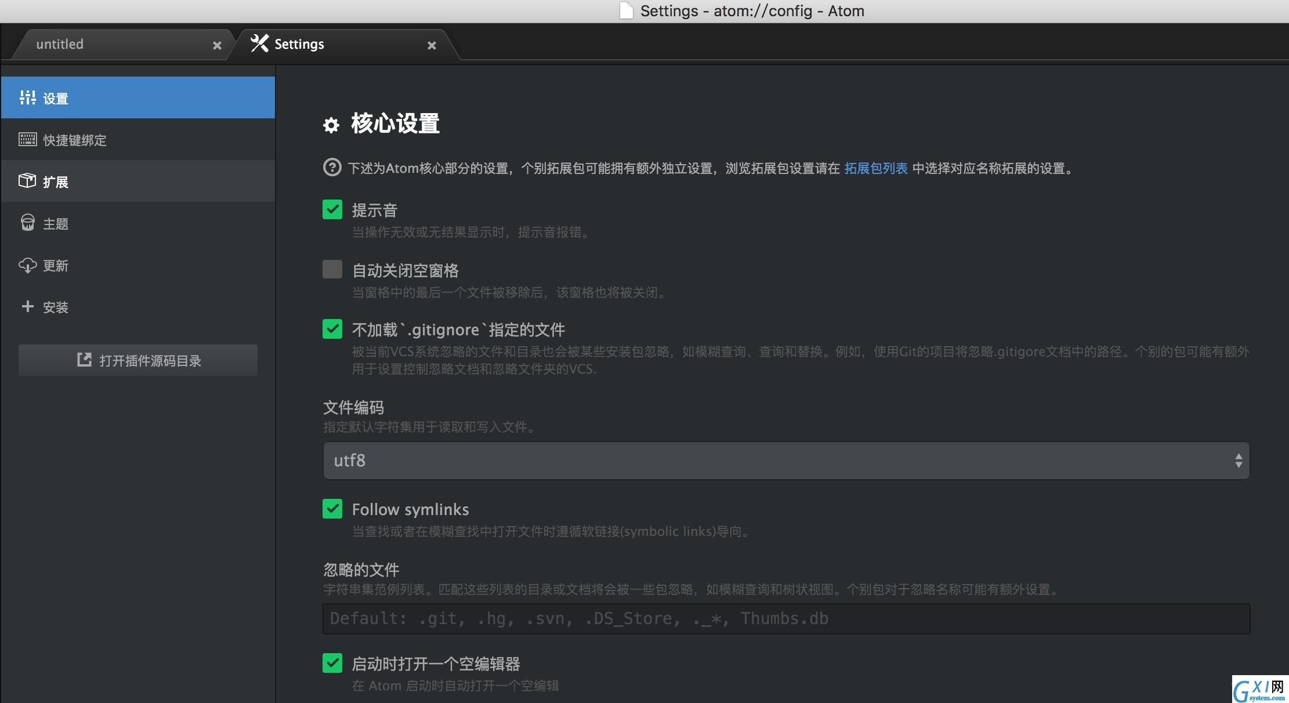Image resolution: width=1289 pixels, height=703 pixels.
Task: Open the 设置 sliders icon in sidebar
Action: pyautogui.click(x=27, y=98)
